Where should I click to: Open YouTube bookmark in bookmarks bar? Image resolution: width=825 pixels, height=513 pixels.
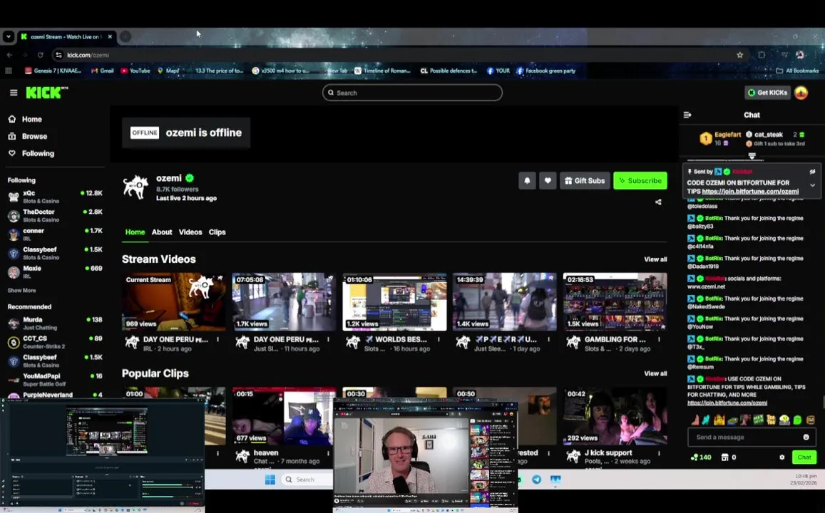point(135,71)
